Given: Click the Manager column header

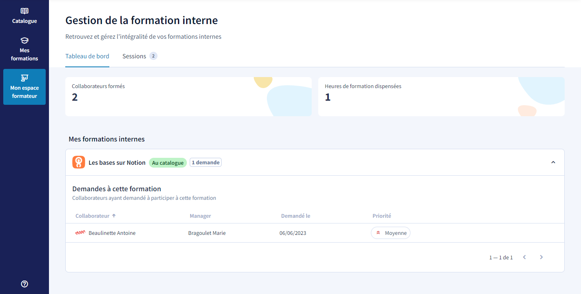Looking at the screenshot, I should [x=200, y=216].
